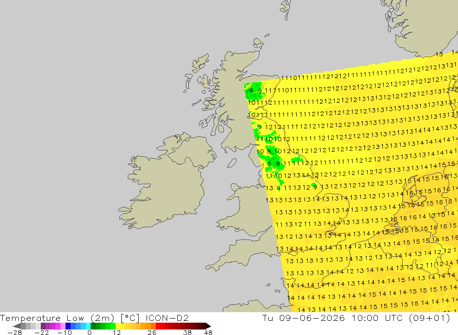Click the -10 label under the legend
The width and height of the screenshot is (458, 335).
tap(65, 333)
